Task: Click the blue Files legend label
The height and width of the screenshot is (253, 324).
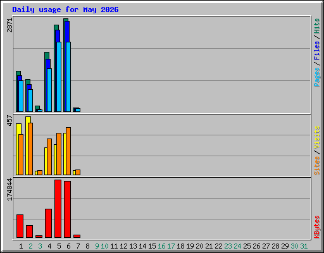Action: tap(316, 50)
